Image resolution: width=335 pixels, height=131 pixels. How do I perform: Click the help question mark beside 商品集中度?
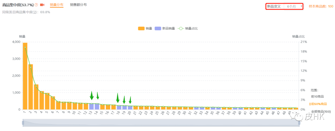[36, 5]
